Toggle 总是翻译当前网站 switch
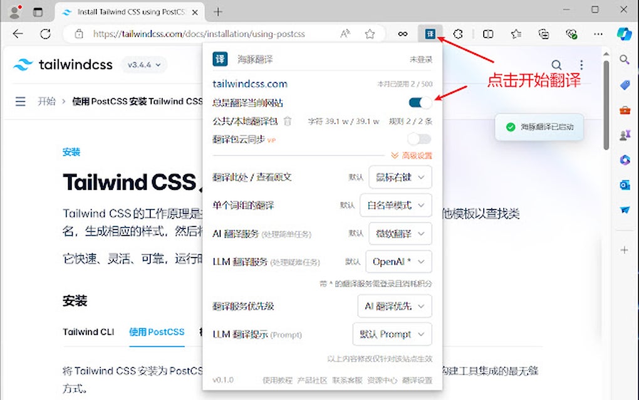Viewport: 639px width, 400px height. 420,103
